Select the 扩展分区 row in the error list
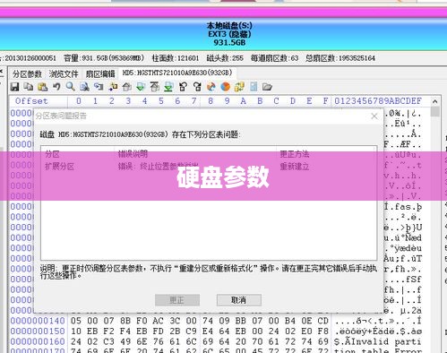Viewport: 447px width, 353px height. 209,166
